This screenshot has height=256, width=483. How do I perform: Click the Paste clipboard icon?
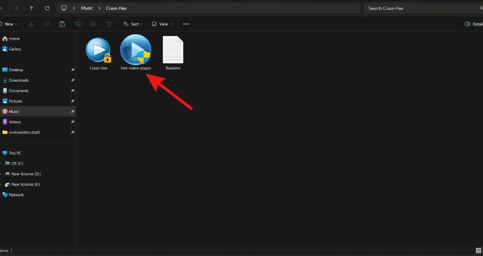pyautogui.click(x=62, y=24)
